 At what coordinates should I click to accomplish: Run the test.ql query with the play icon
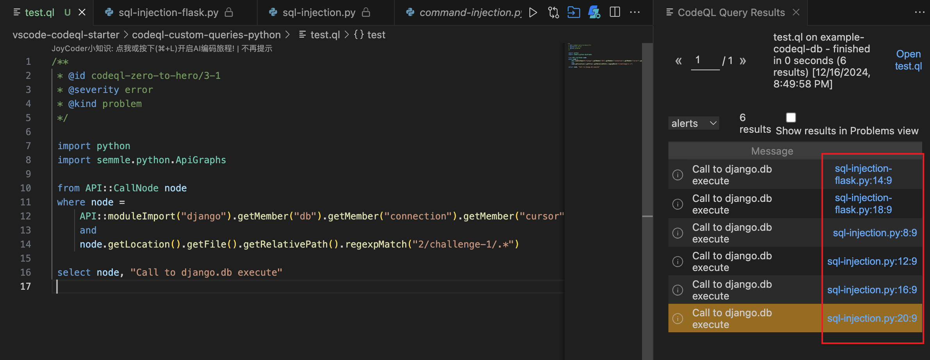[533, 12]
